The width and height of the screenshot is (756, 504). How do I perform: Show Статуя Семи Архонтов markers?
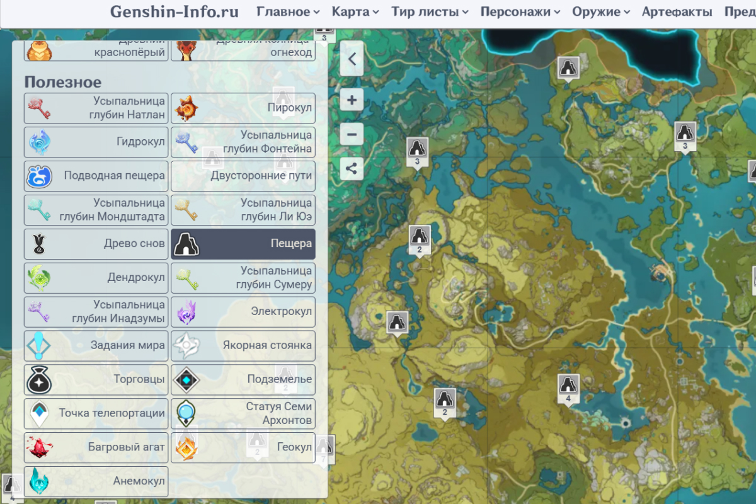coord(243,414)
